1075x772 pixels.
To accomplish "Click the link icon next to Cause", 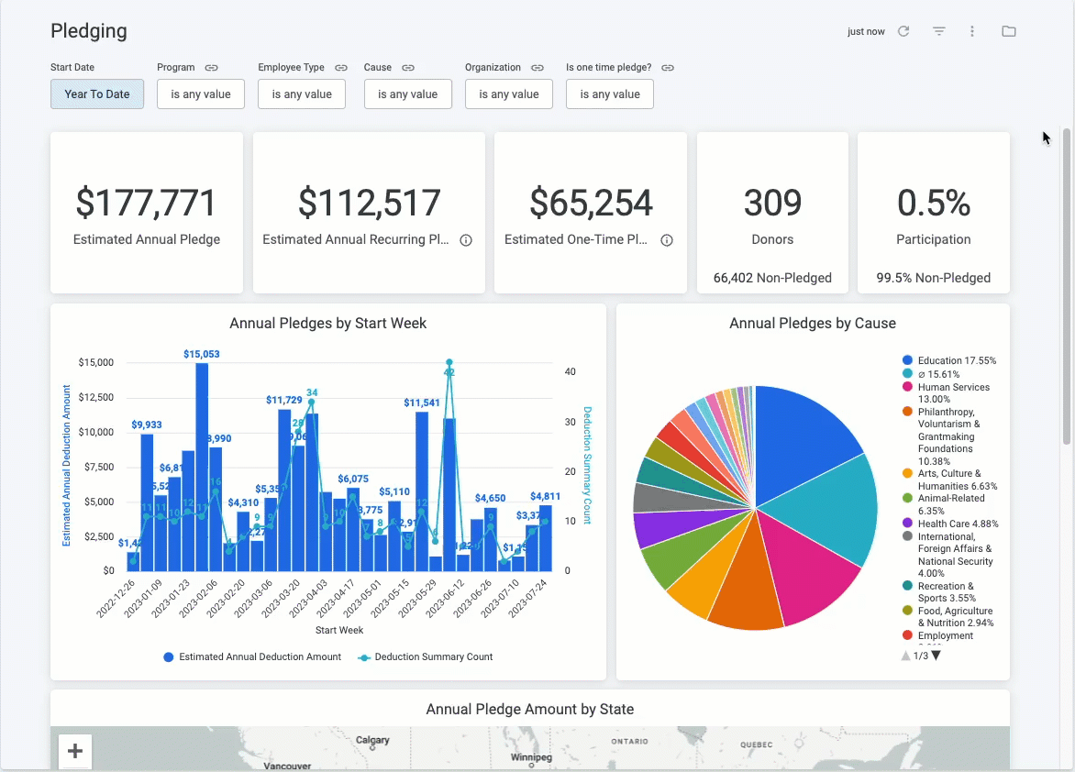I will [408, 67].
